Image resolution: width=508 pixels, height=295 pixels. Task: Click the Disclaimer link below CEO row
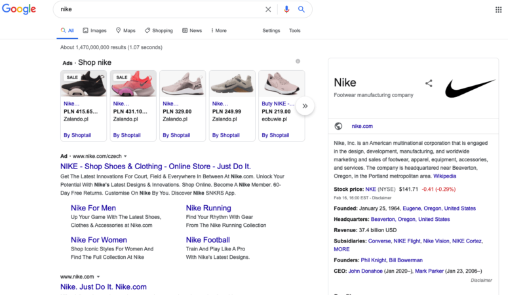pyautogui.click(x=481, y=280)
